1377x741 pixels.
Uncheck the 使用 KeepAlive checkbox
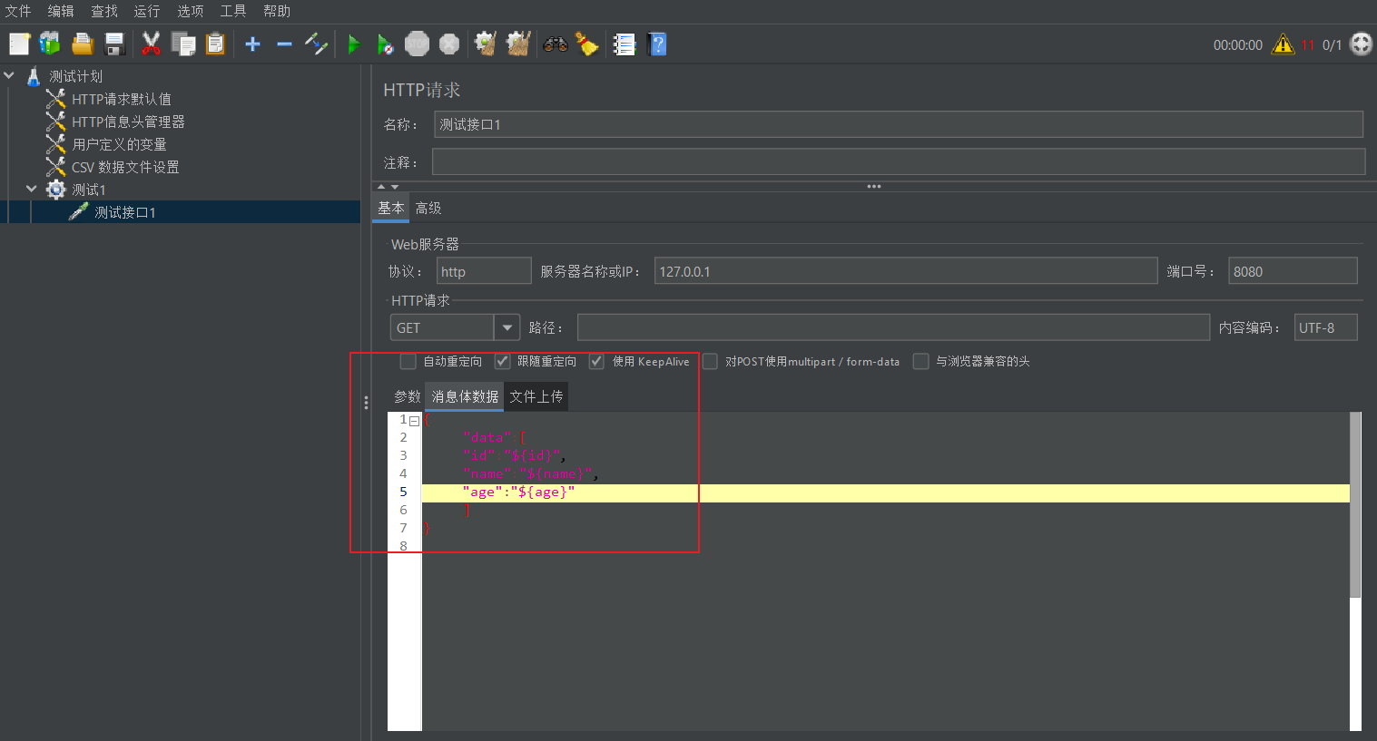point(596,361)
